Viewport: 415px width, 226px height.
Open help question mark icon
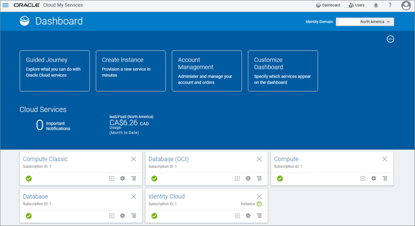coord(390,5)
